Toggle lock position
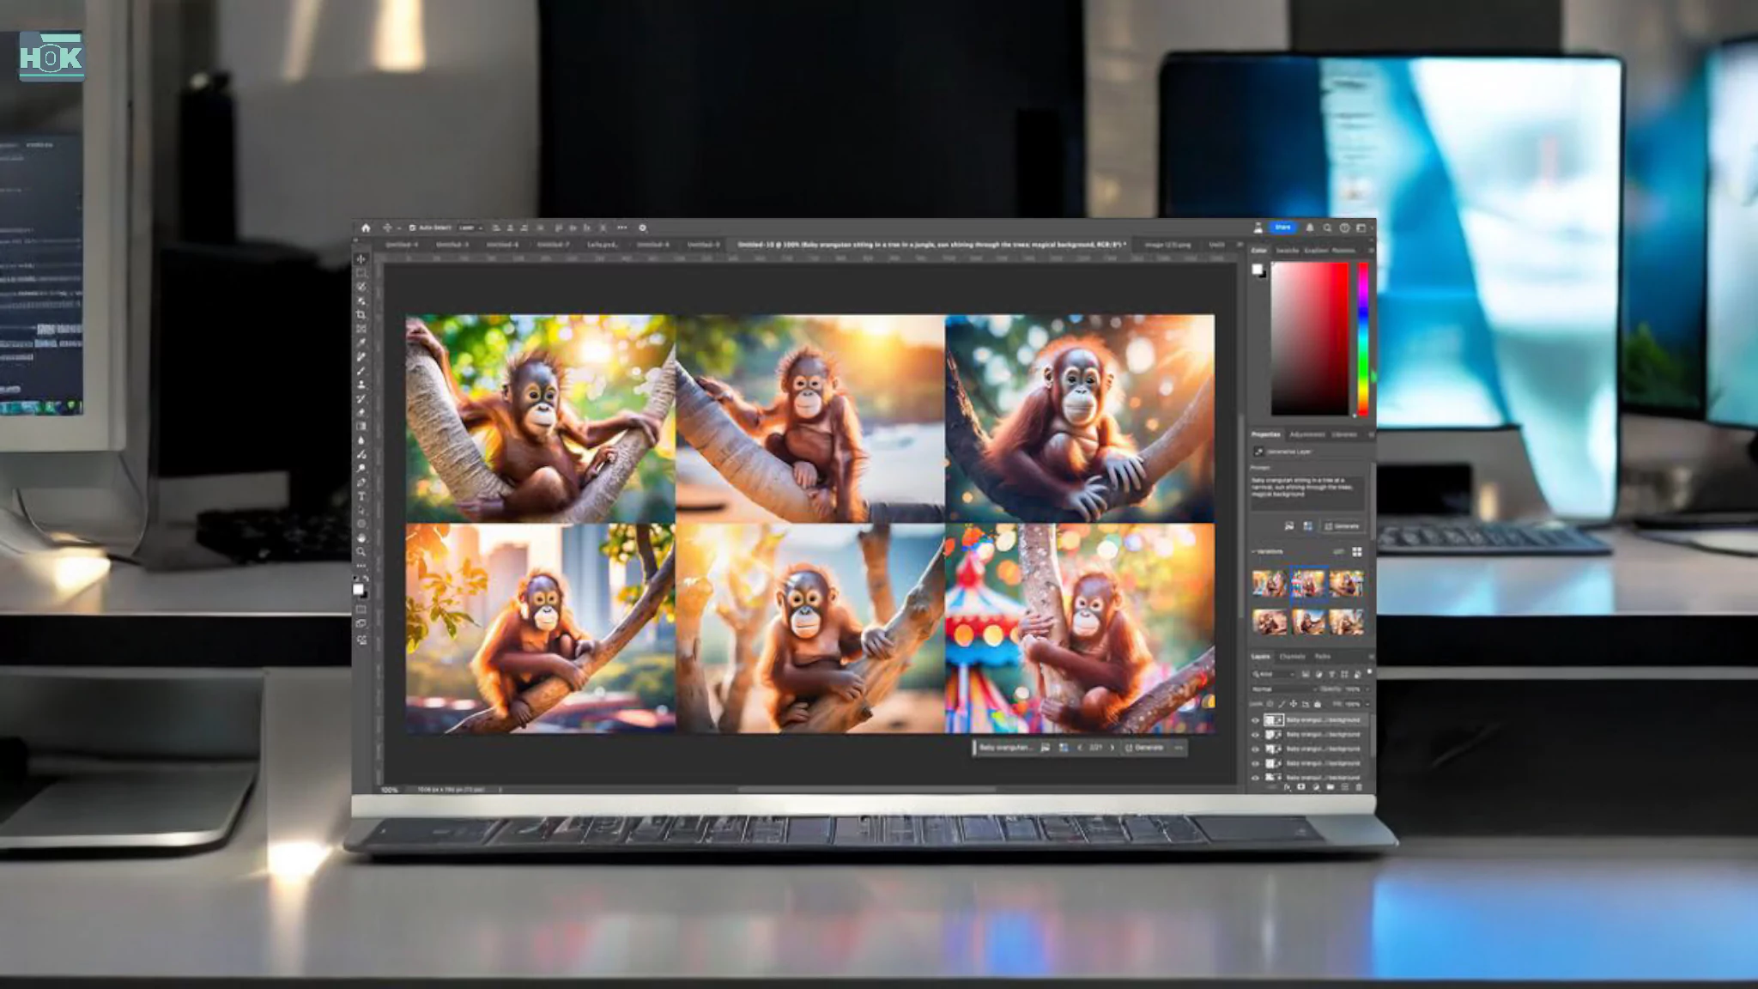Screen dimensions: 1758x989 (x=1294, y=704)
